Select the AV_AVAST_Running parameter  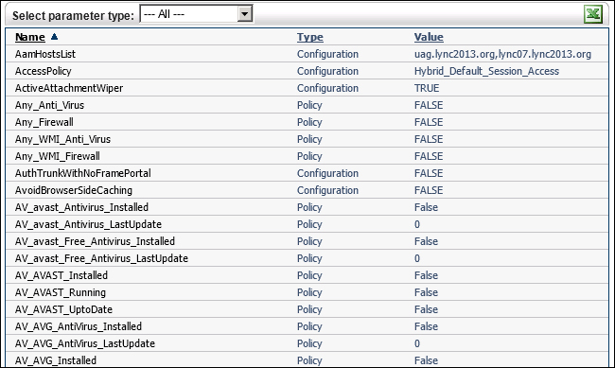pos(61,292)
